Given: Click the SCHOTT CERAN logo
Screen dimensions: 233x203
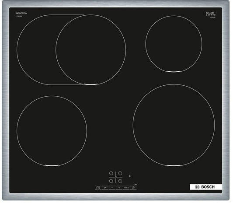Looking at the screenshot, I should coord(211,14).
